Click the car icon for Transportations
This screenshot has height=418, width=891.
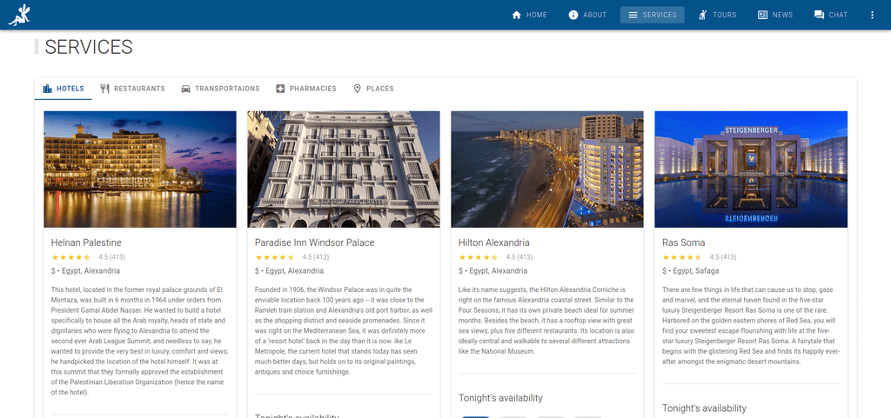tap(186, 89)
